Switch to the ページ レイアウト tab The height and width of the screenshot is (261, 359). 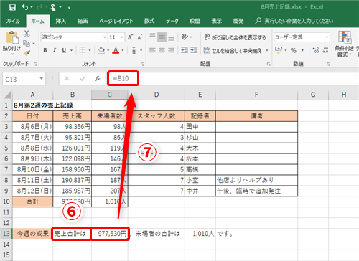[x=116, y=21]
